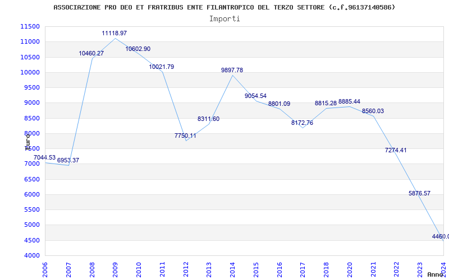Select the y-axis tick 10500
449x280 pixels.
pyautogui.click(x=30, y=57)
